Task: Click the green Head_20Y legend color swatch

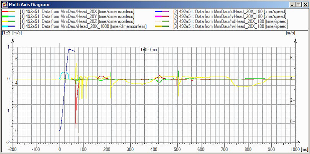Action: 8,16
